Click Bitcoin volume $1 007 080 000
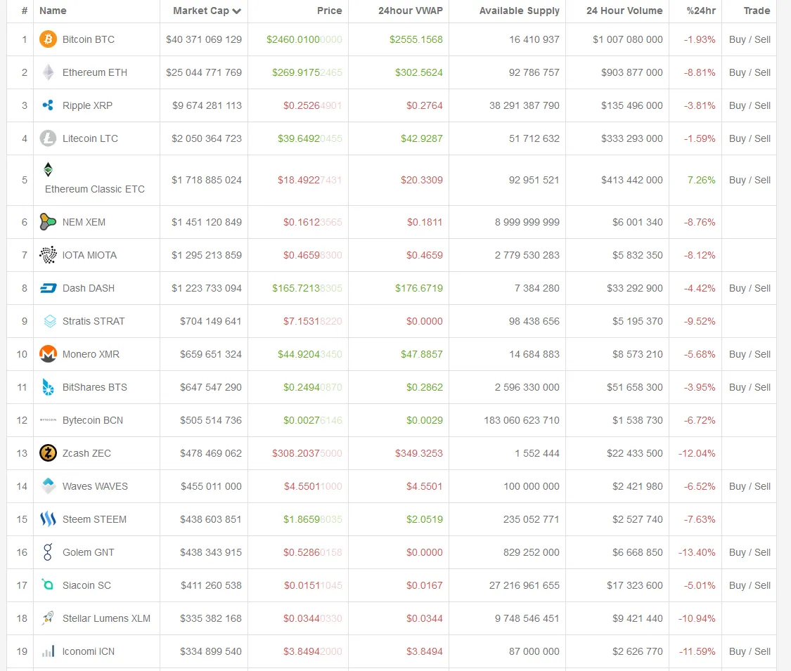The width and height of the screenshot is (791, 671). coord(628,39)
